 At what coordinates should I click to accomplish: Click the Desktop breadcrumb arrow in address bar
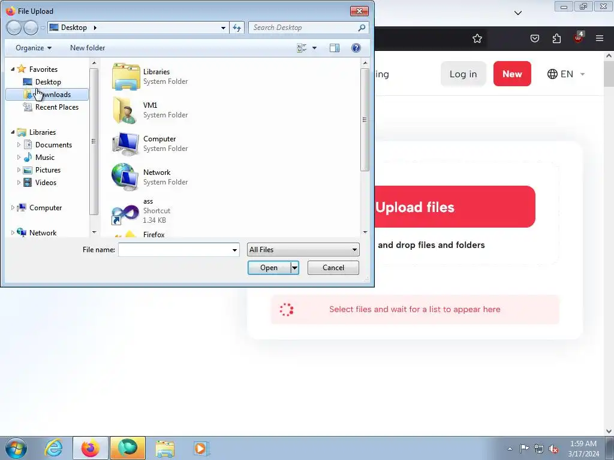(95, 28)
